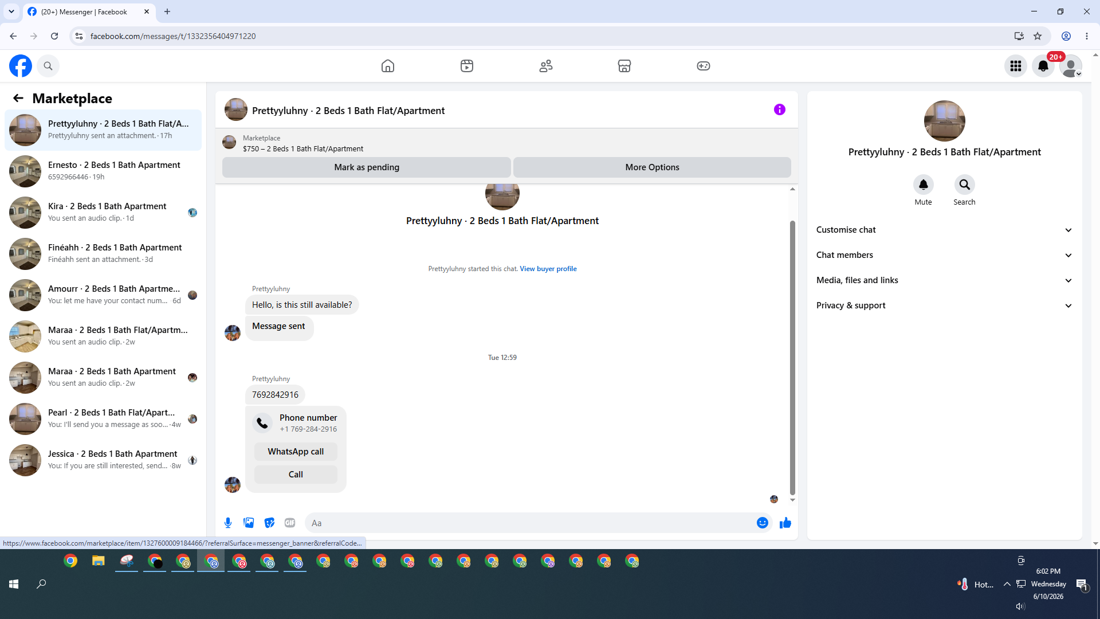The image size is (1100, 619).
Task: Open Amourr's apartment chat
Action: pyautogui.click(x=103, y=295)
